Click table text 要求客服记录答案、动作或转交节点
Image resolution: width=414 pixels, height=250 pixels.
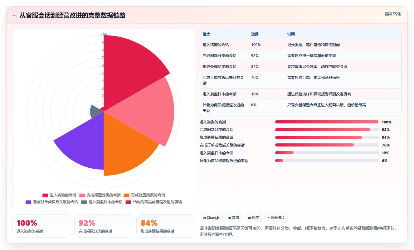(x=317, y=67)
